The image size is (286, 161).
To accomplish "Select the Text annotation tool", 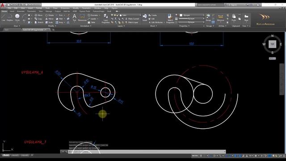I will coord(75,18).
